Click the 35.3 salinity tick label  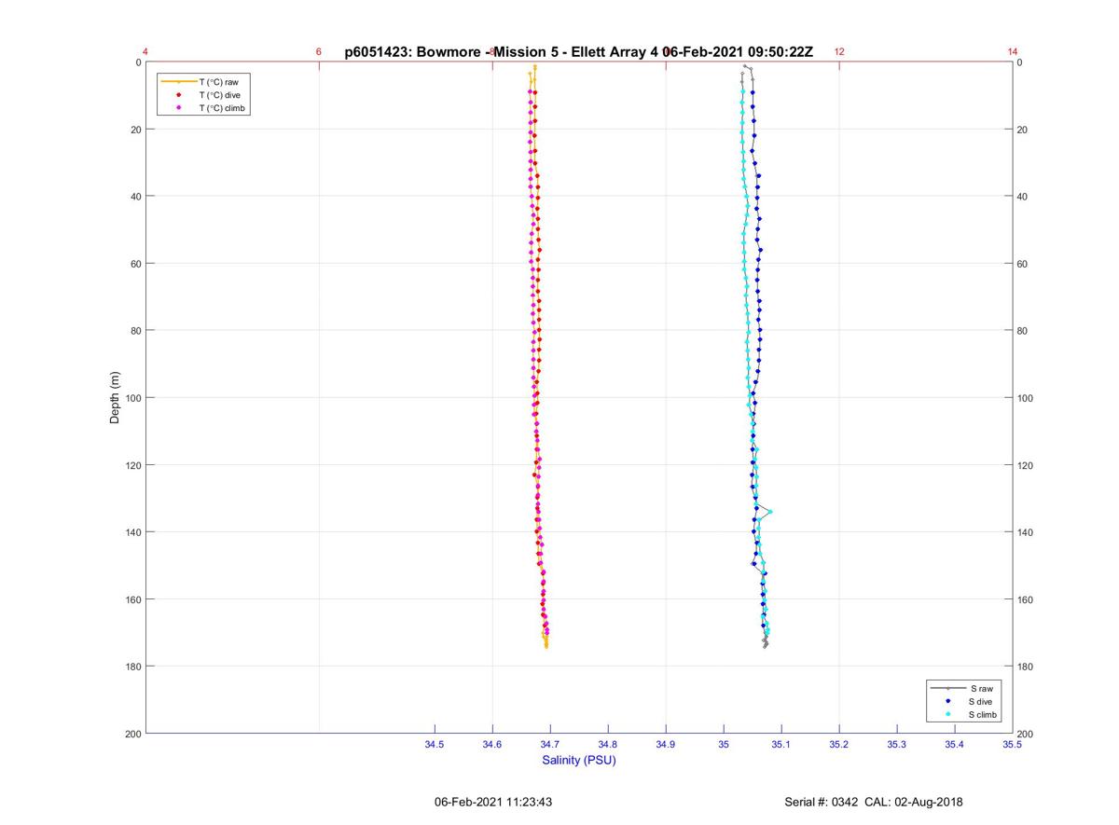pos(897,745)
